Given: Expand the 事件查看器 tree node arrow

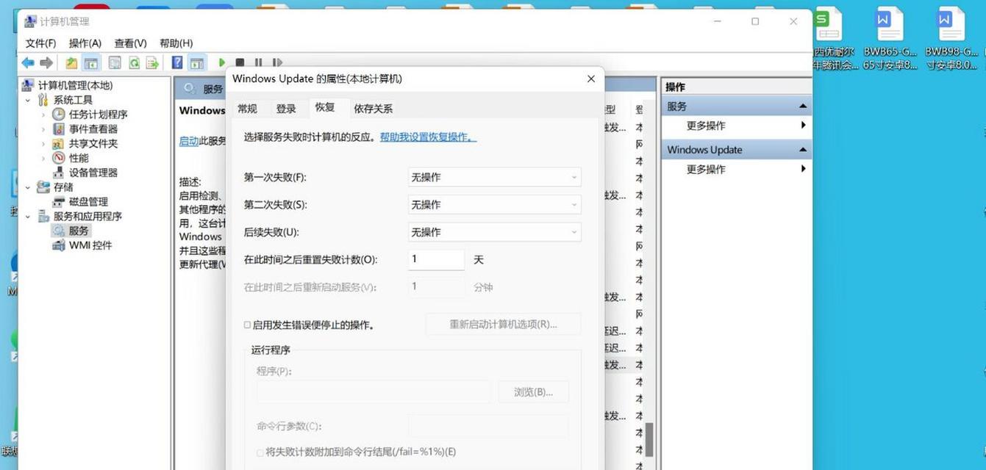Looking at the screenshot, I should coord(43,129).
